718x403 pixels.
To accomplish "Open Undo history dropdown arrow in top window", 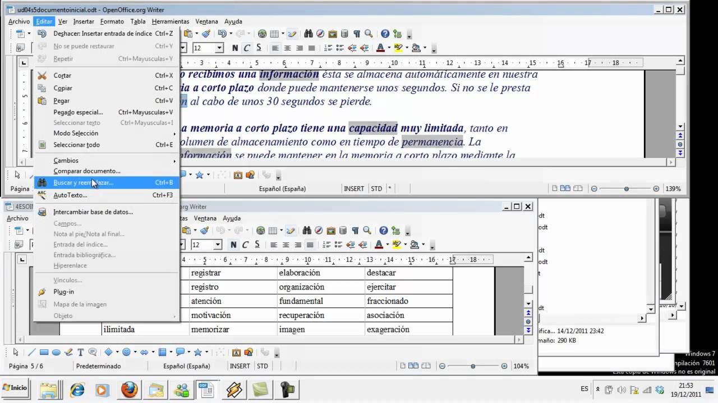I will (x=231, y=34).
